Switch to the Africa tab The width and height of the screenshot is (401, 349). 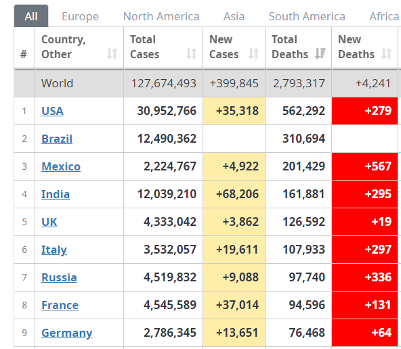[x=384, y=16]
